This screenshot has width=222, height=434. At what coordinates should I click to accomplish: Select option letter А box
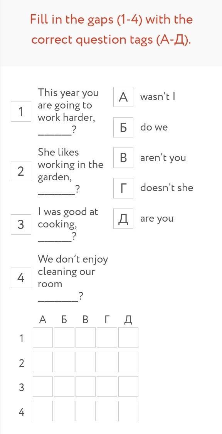(x=123, y=97)
